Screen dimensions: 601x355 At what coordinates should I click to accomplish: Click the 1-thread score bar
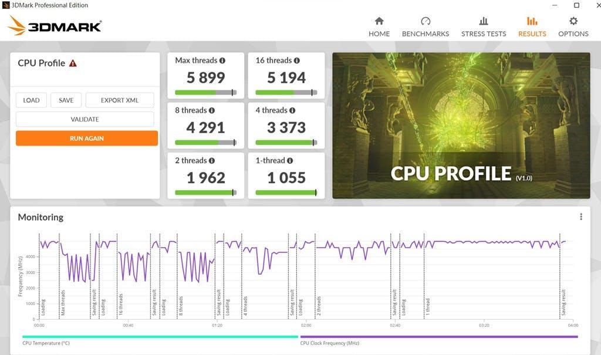tap(286, 192)
